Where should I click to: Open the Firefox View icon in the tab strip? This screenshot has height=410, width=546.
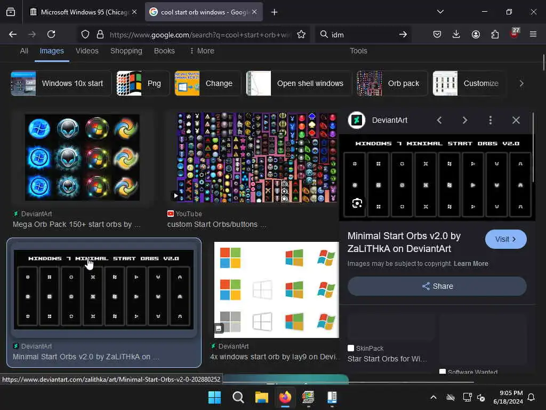(x=11, y=12)
